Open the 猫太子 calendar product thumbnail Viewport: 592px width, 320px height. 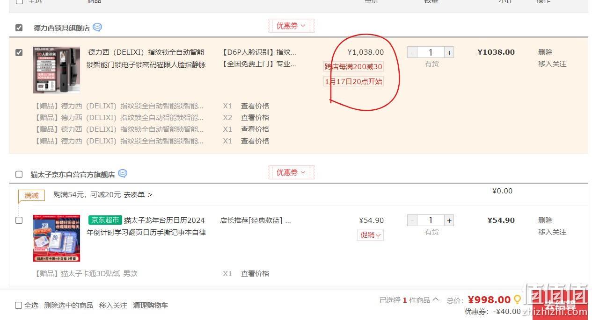(57, 238)
